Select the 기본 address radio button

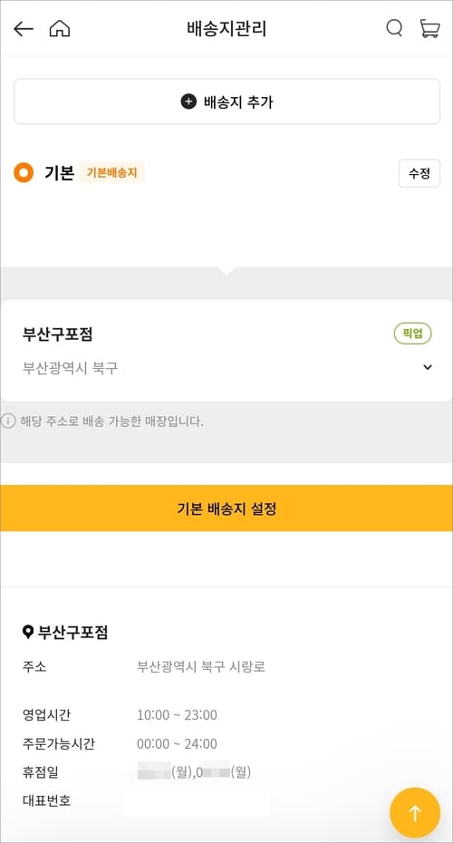[24, 173]
